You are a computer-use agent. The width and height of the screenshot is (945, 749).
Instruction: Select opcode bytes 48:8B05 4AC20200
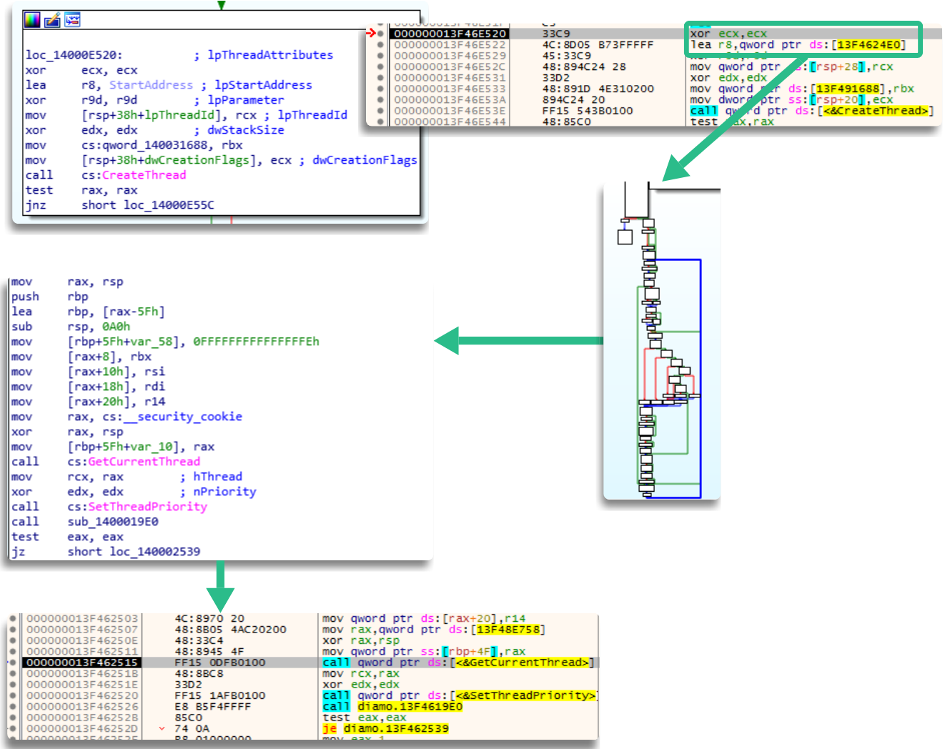point(231,630)
